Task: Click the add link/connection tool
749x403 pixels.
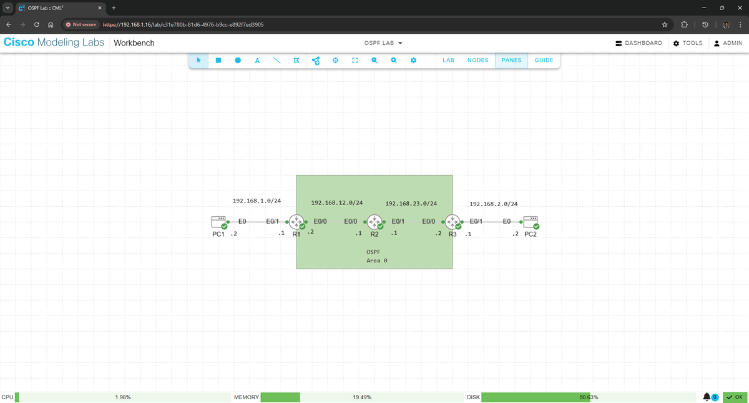Action: pyautogui.click(x=316, y=61)
